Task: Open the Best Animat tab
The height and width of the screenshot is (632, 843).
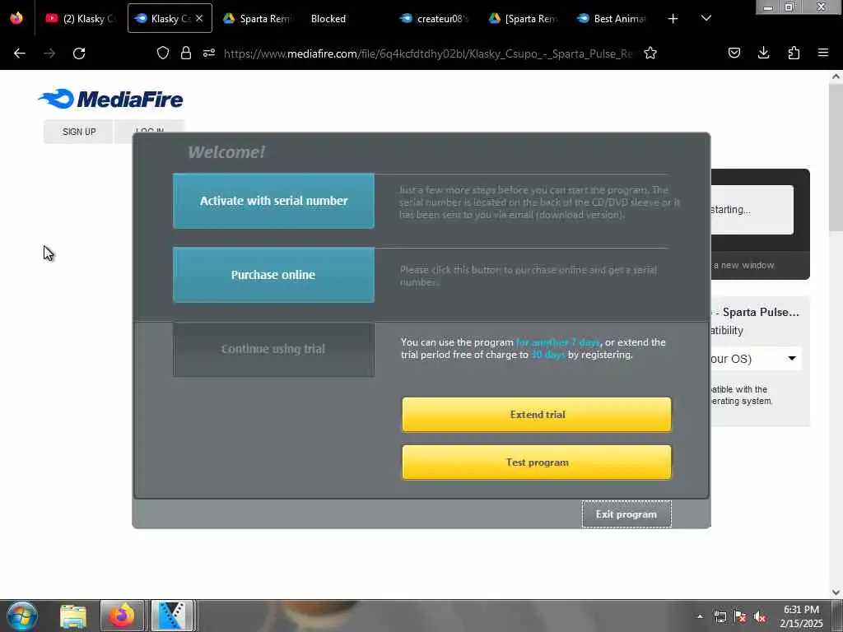Action: click(611, 19)
